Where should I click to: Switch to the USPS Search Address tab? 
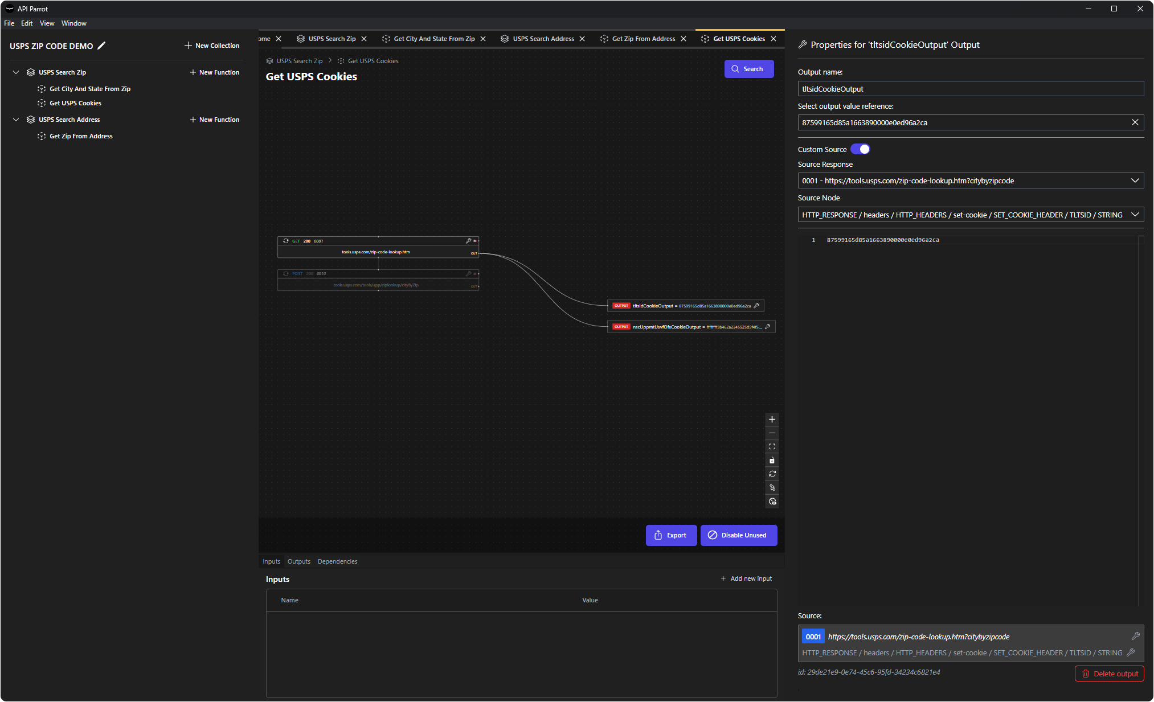[x=543, y=39]
